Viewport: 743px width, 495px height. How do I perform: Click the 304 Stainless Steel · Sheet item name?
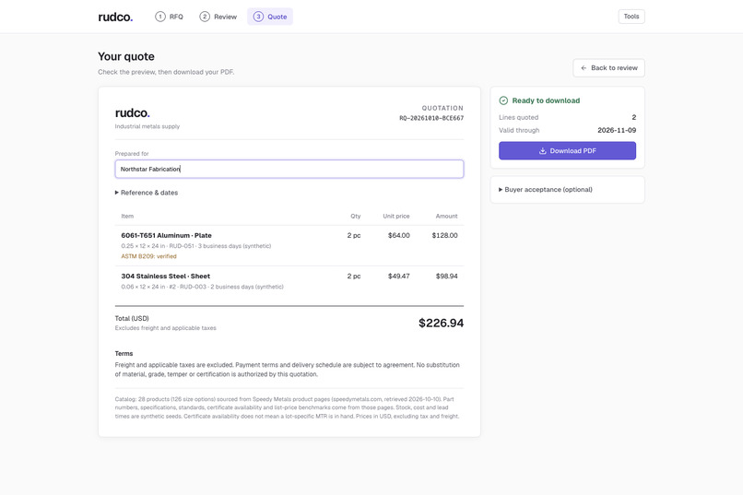coord(165,277)
